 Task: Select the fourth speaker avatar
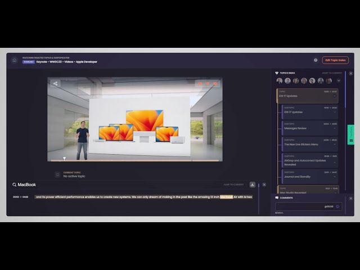point(304,80)
